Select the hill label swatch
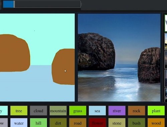Screen dimensions: 167x127 pyautogui.click(x=38, y=123)
